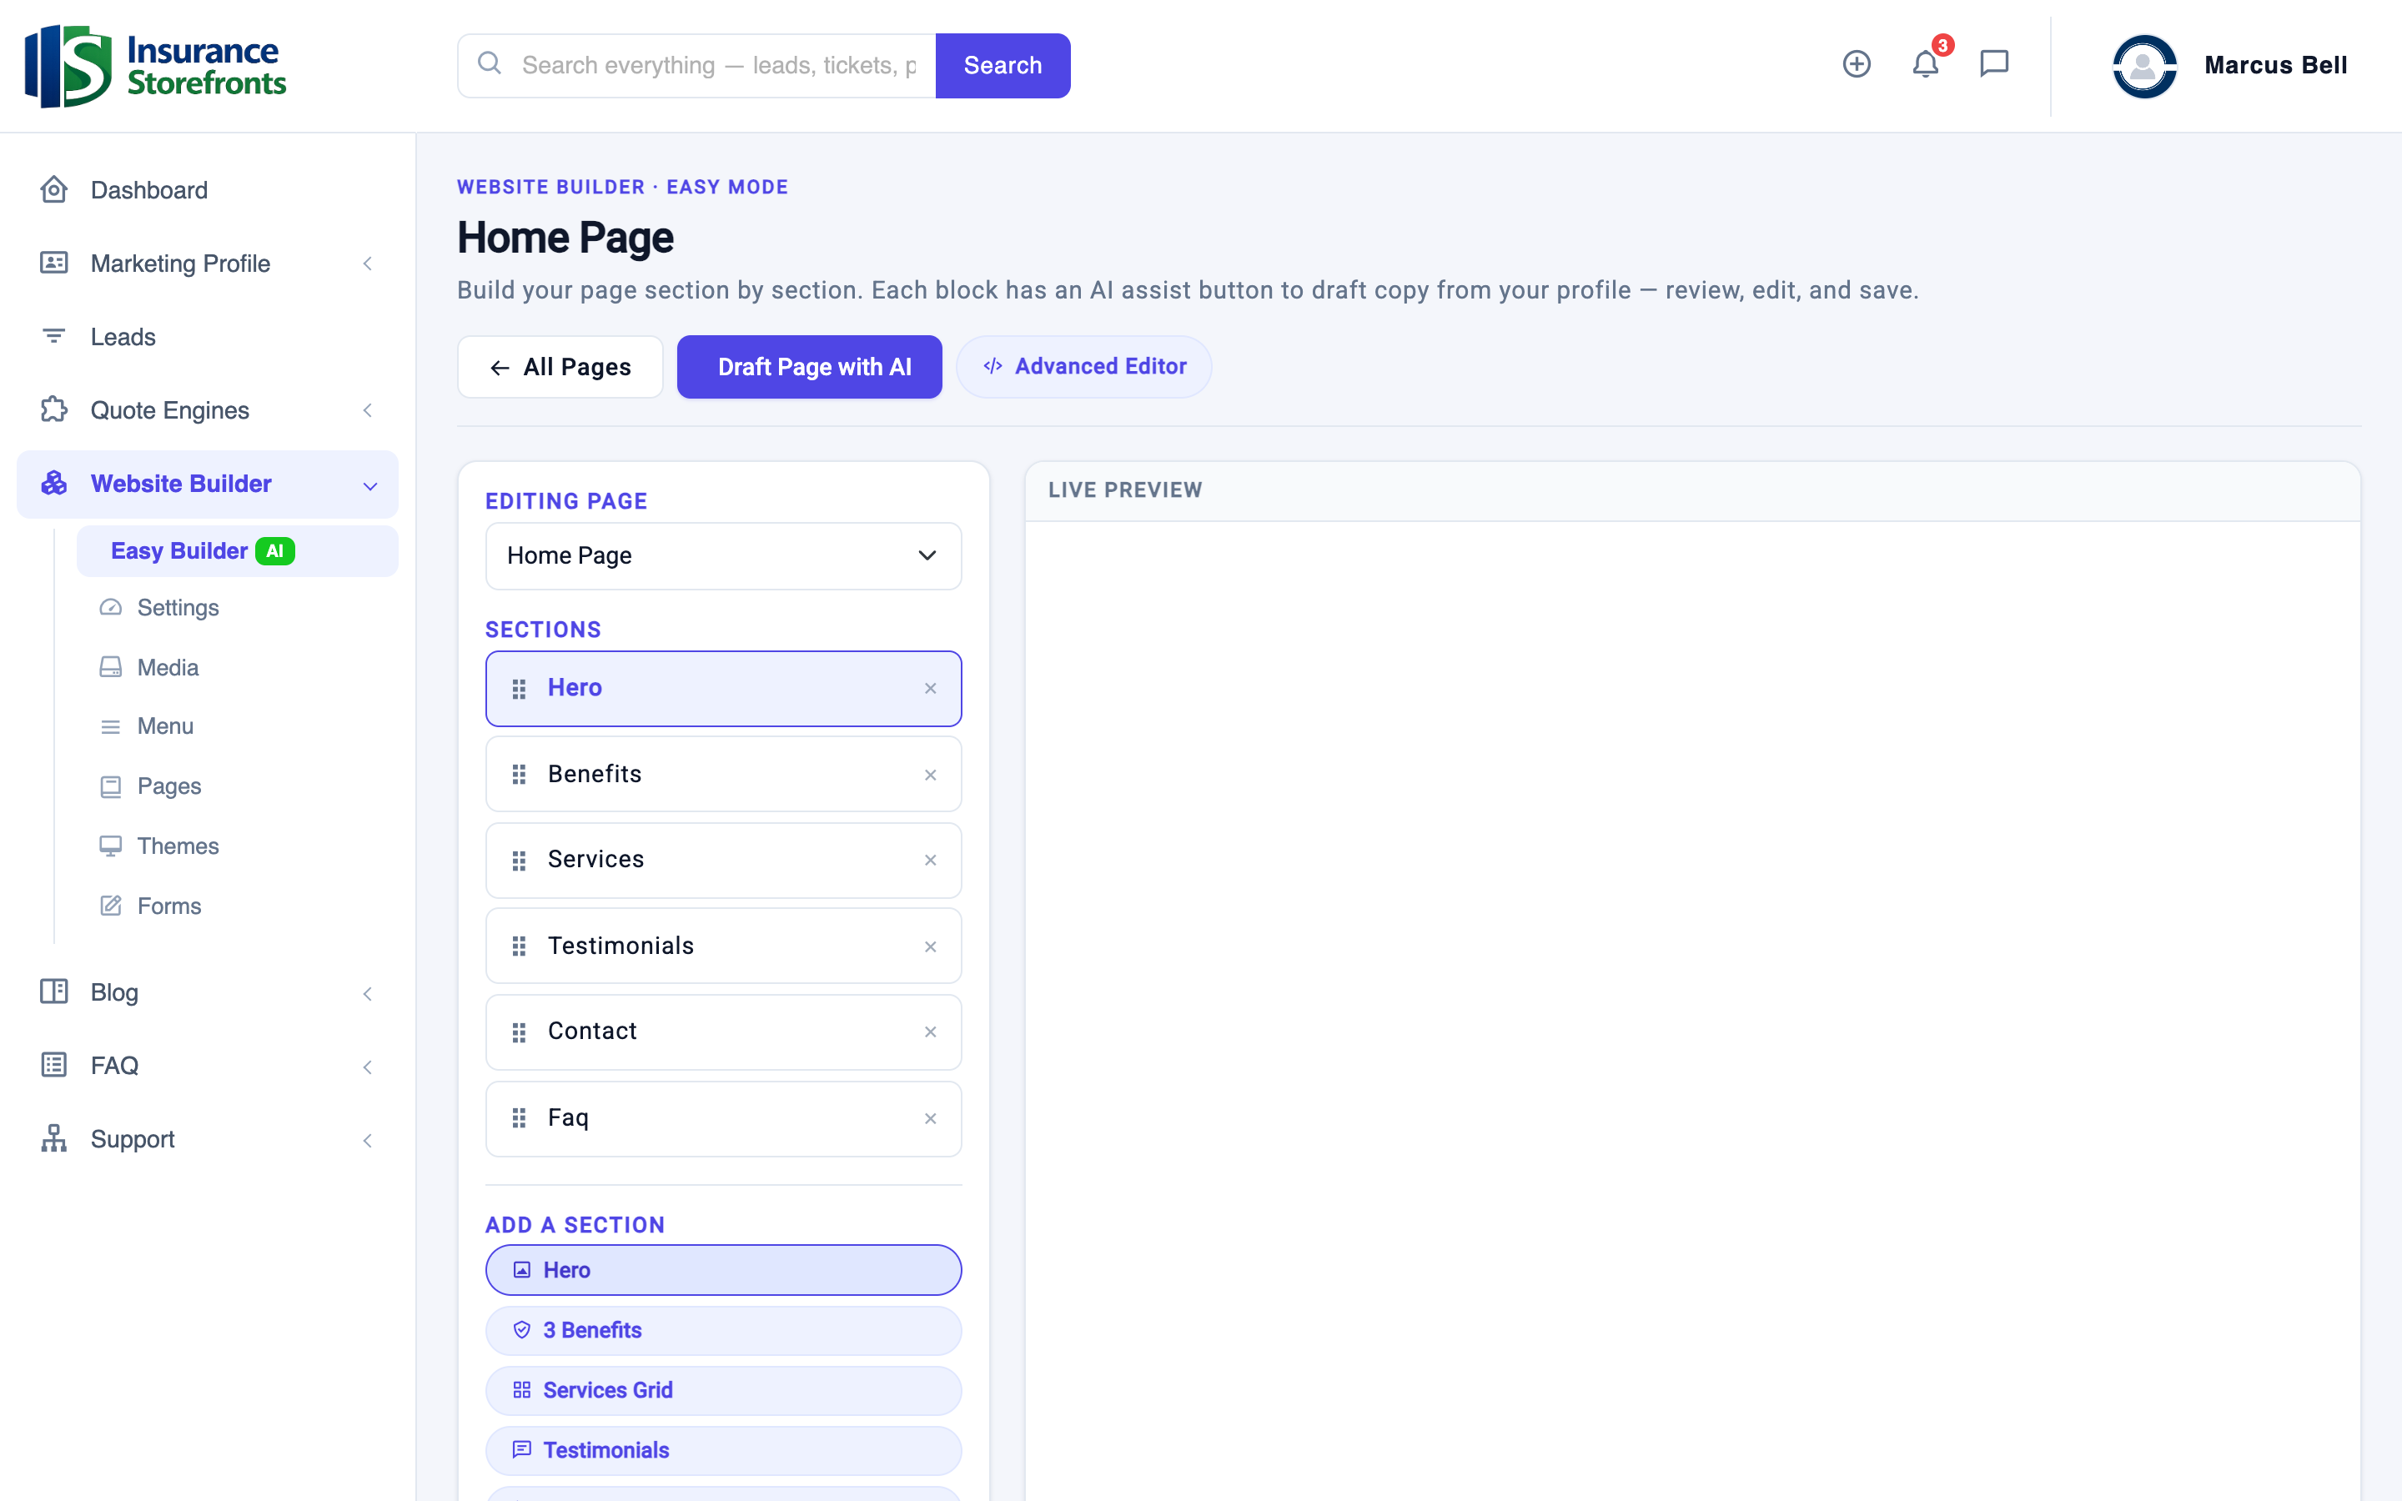Screen dimensions: 2402x1501
Task: Add a Testimonials section block
Action: click(x=724, y=1450)
